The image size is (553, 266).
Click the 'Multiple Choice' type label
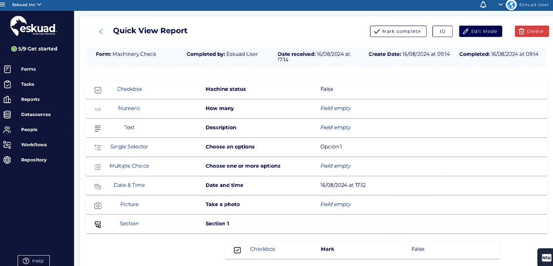(x=129, y=166)
